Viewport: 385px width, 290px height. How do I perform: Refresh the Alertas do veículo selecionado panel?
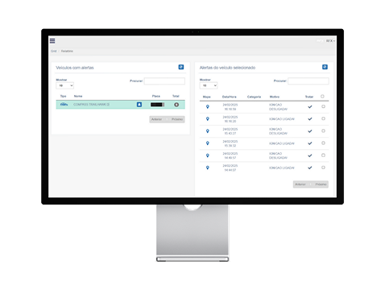coord(325,67)
